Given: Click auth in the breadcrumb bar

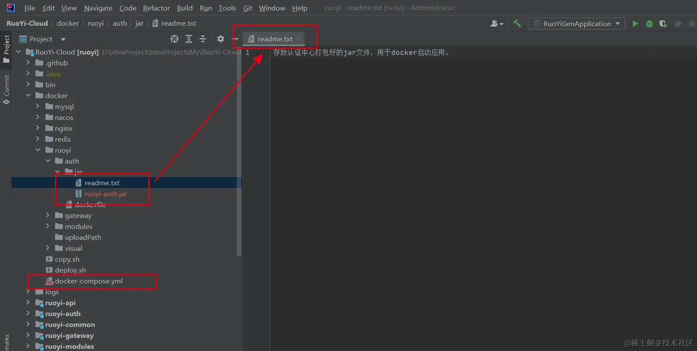Looking at the screenshot, I should tap(120, 24).
